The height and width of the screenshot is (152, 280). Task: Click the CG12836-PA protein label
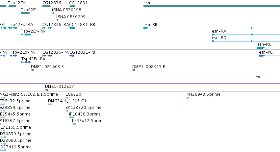pyautogui.click(x=56, y=52)
